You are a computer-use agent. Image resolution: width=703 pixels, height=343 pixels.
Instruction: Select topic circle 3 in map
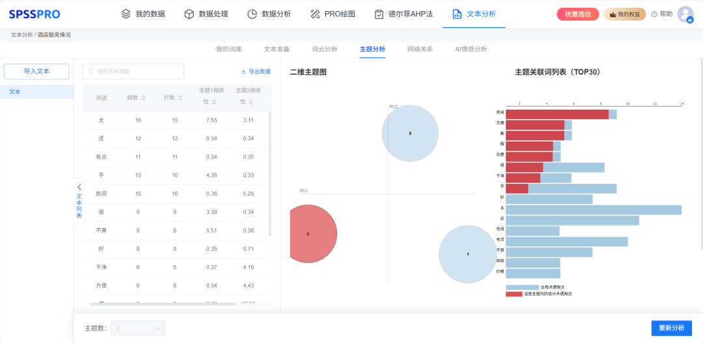410,133
